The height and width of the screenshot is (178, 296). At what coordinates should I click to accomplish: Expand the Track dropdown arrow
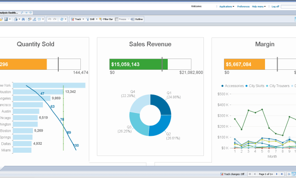pos(83,19)
